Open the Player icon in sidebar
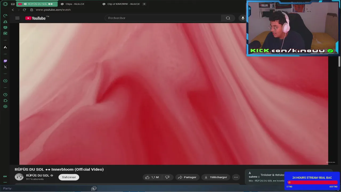This screenshot has height=192, width=341. (x=5, y=81)
